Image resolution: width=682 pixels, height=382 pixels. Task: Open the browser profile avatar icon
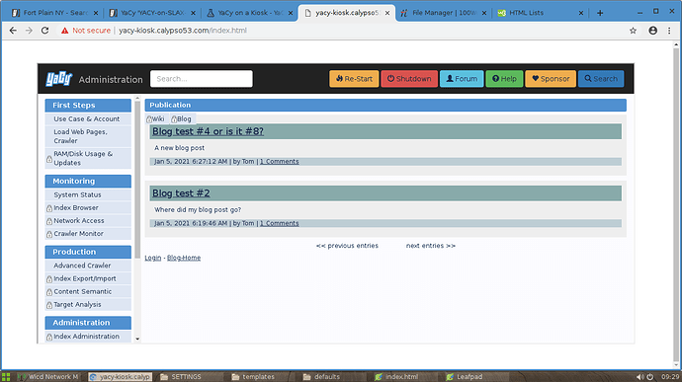click(653, 31)
